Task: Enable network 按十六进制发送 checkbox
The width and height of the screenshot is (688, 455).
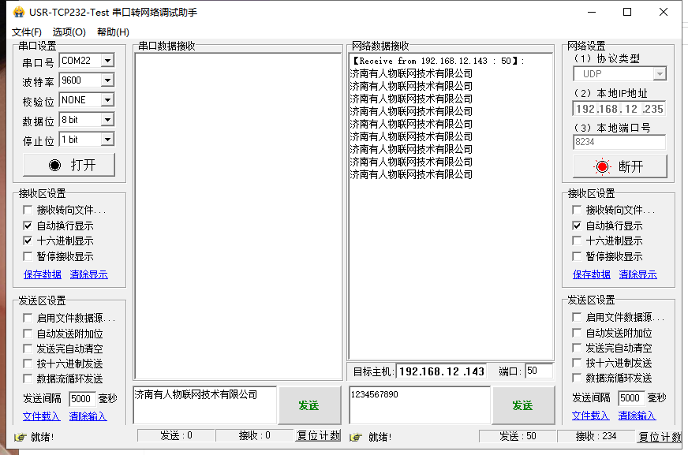Action: tap(578, 363)
